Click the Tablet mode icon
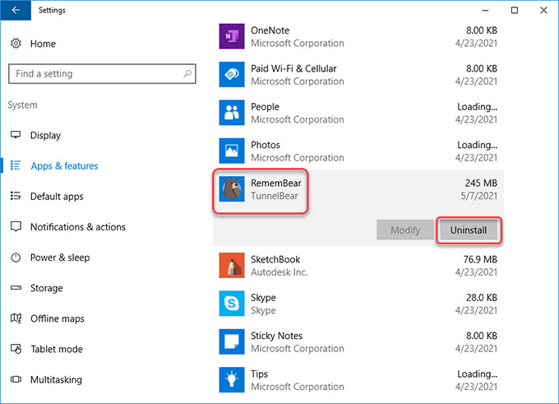The height and width of the screenshot is (404, 559). [16, 349]
